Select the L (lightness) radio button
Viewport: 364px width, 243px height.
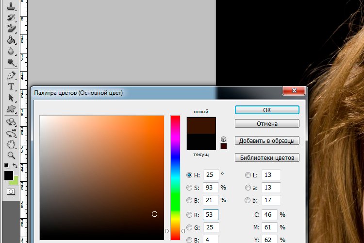pyautogui.click(x=248, y=175)
